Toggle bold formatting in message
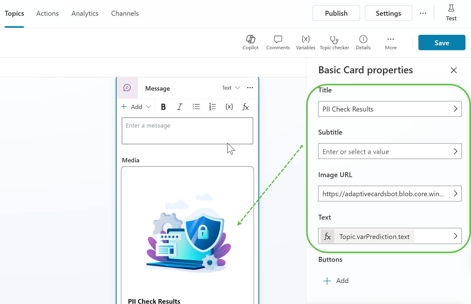Screen dimensions: 471x304 coord(163,107)
